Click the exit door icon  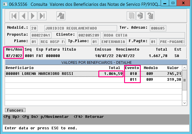point(140,16)
